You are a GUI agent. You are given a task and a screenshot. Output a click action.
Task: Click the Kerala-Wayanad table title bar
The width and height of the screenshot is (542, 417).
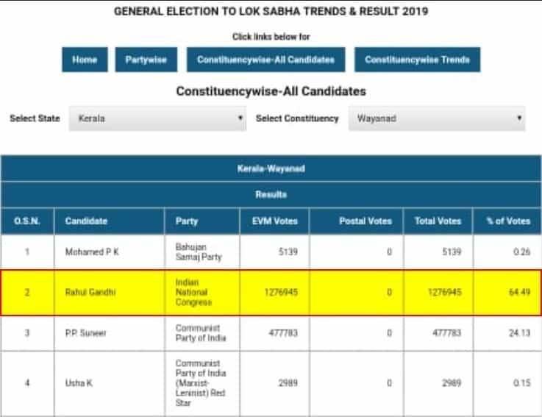pyautogui.click(x=271, y=168)
